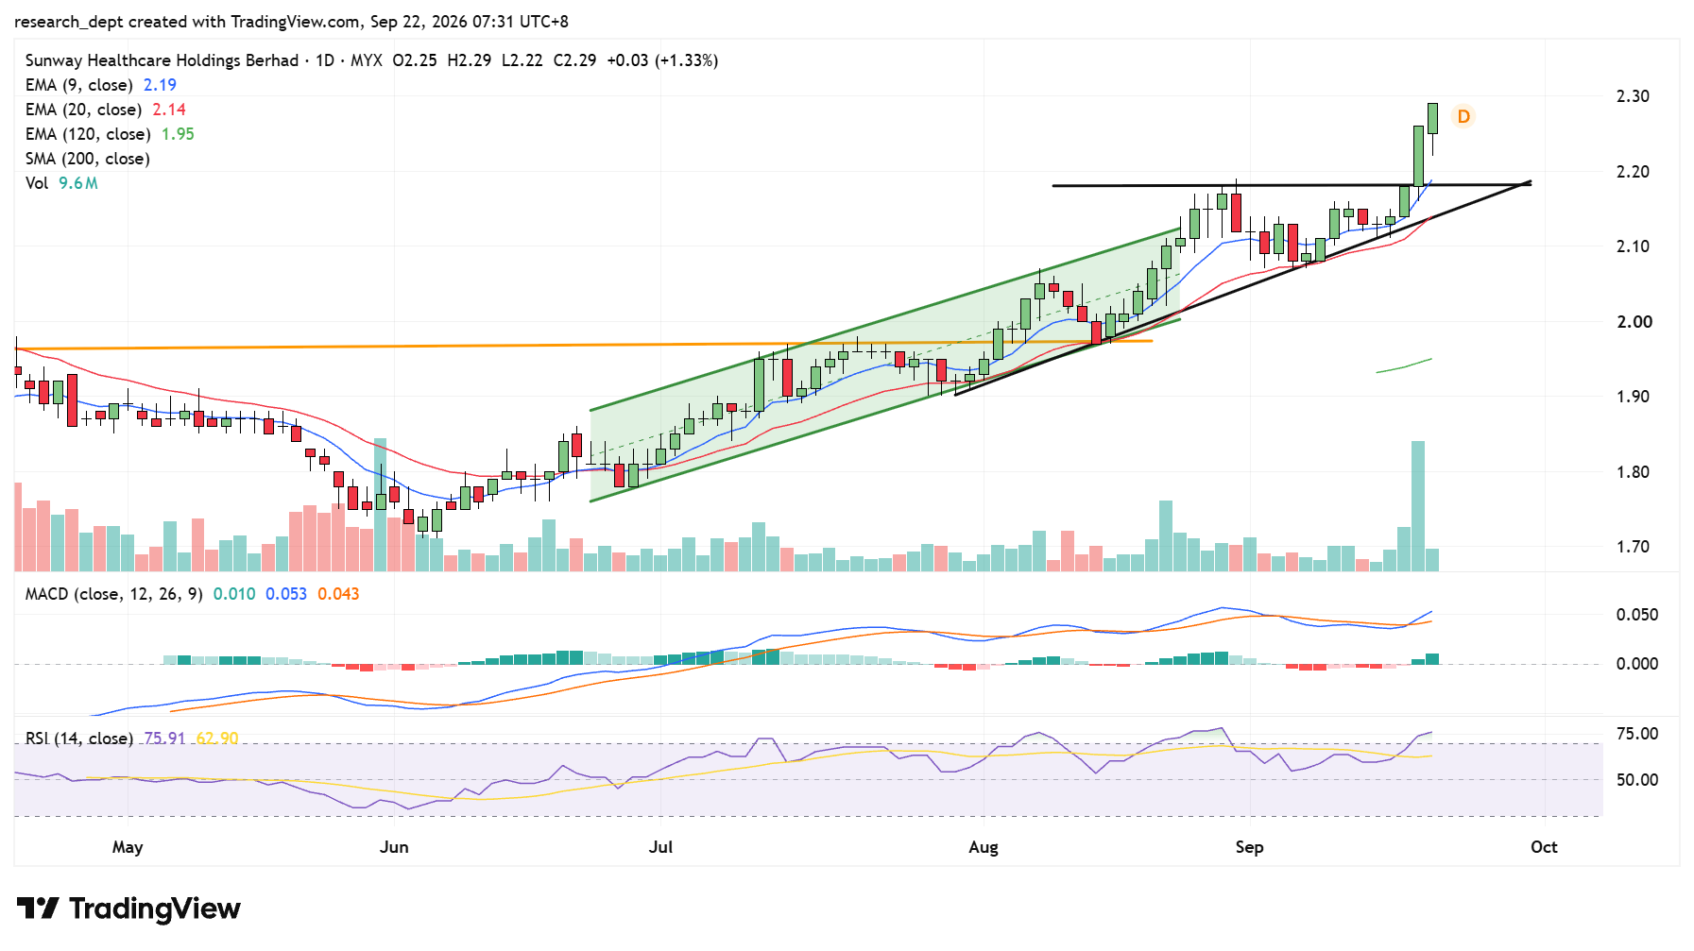Click the 2.30 price scale label
Viewport: 1694px width, 951px height.
(x=1634, y=96)
